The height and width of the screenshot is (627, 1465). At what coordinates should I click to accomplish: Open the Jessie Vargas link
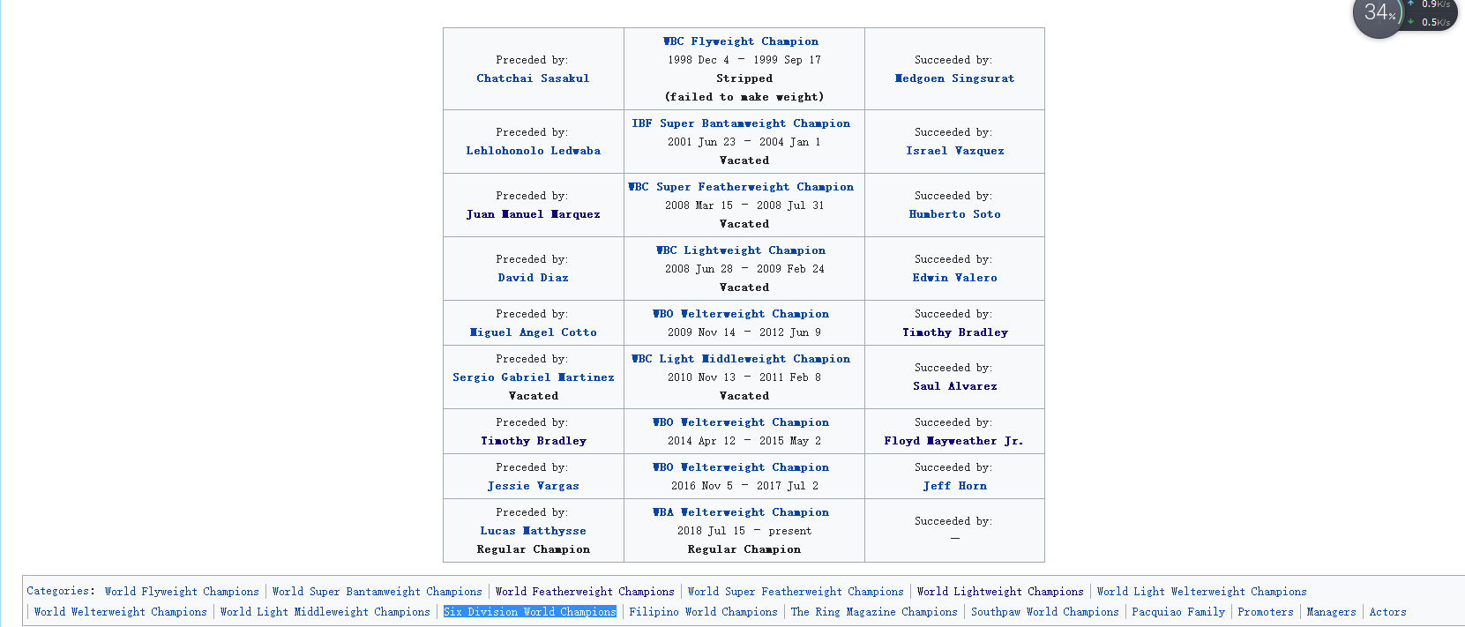pyautogui.click(x=533, y=486)
